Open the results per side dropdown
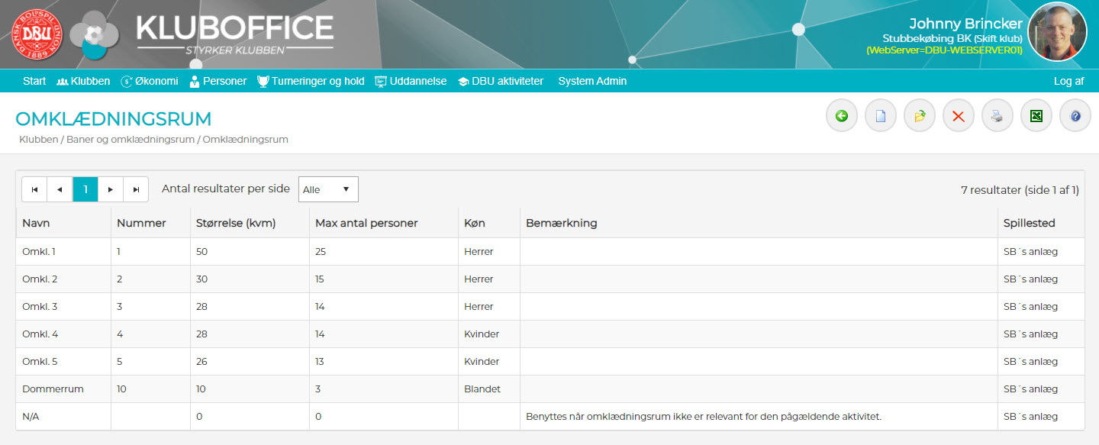Image resolution: width=1099 pixels, height=445 pixels. pos(328,189)
